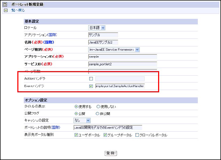The width and height of the screenshot is (221, 160).
Task: Click the サービスID field with sample_portlet2
Action: pyautogui.click(x=122, y=64)
